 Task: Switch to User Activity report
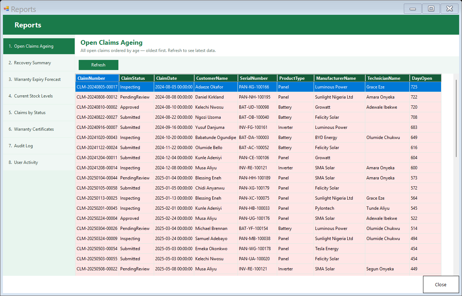tap(39, 162)
